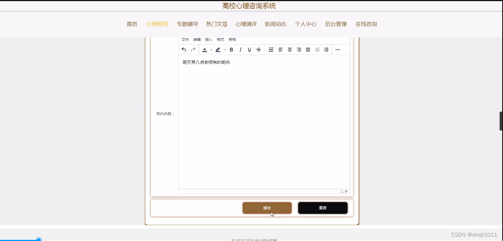Submit the form with 提交 button
Screen dimensions: 503x241
267,208
